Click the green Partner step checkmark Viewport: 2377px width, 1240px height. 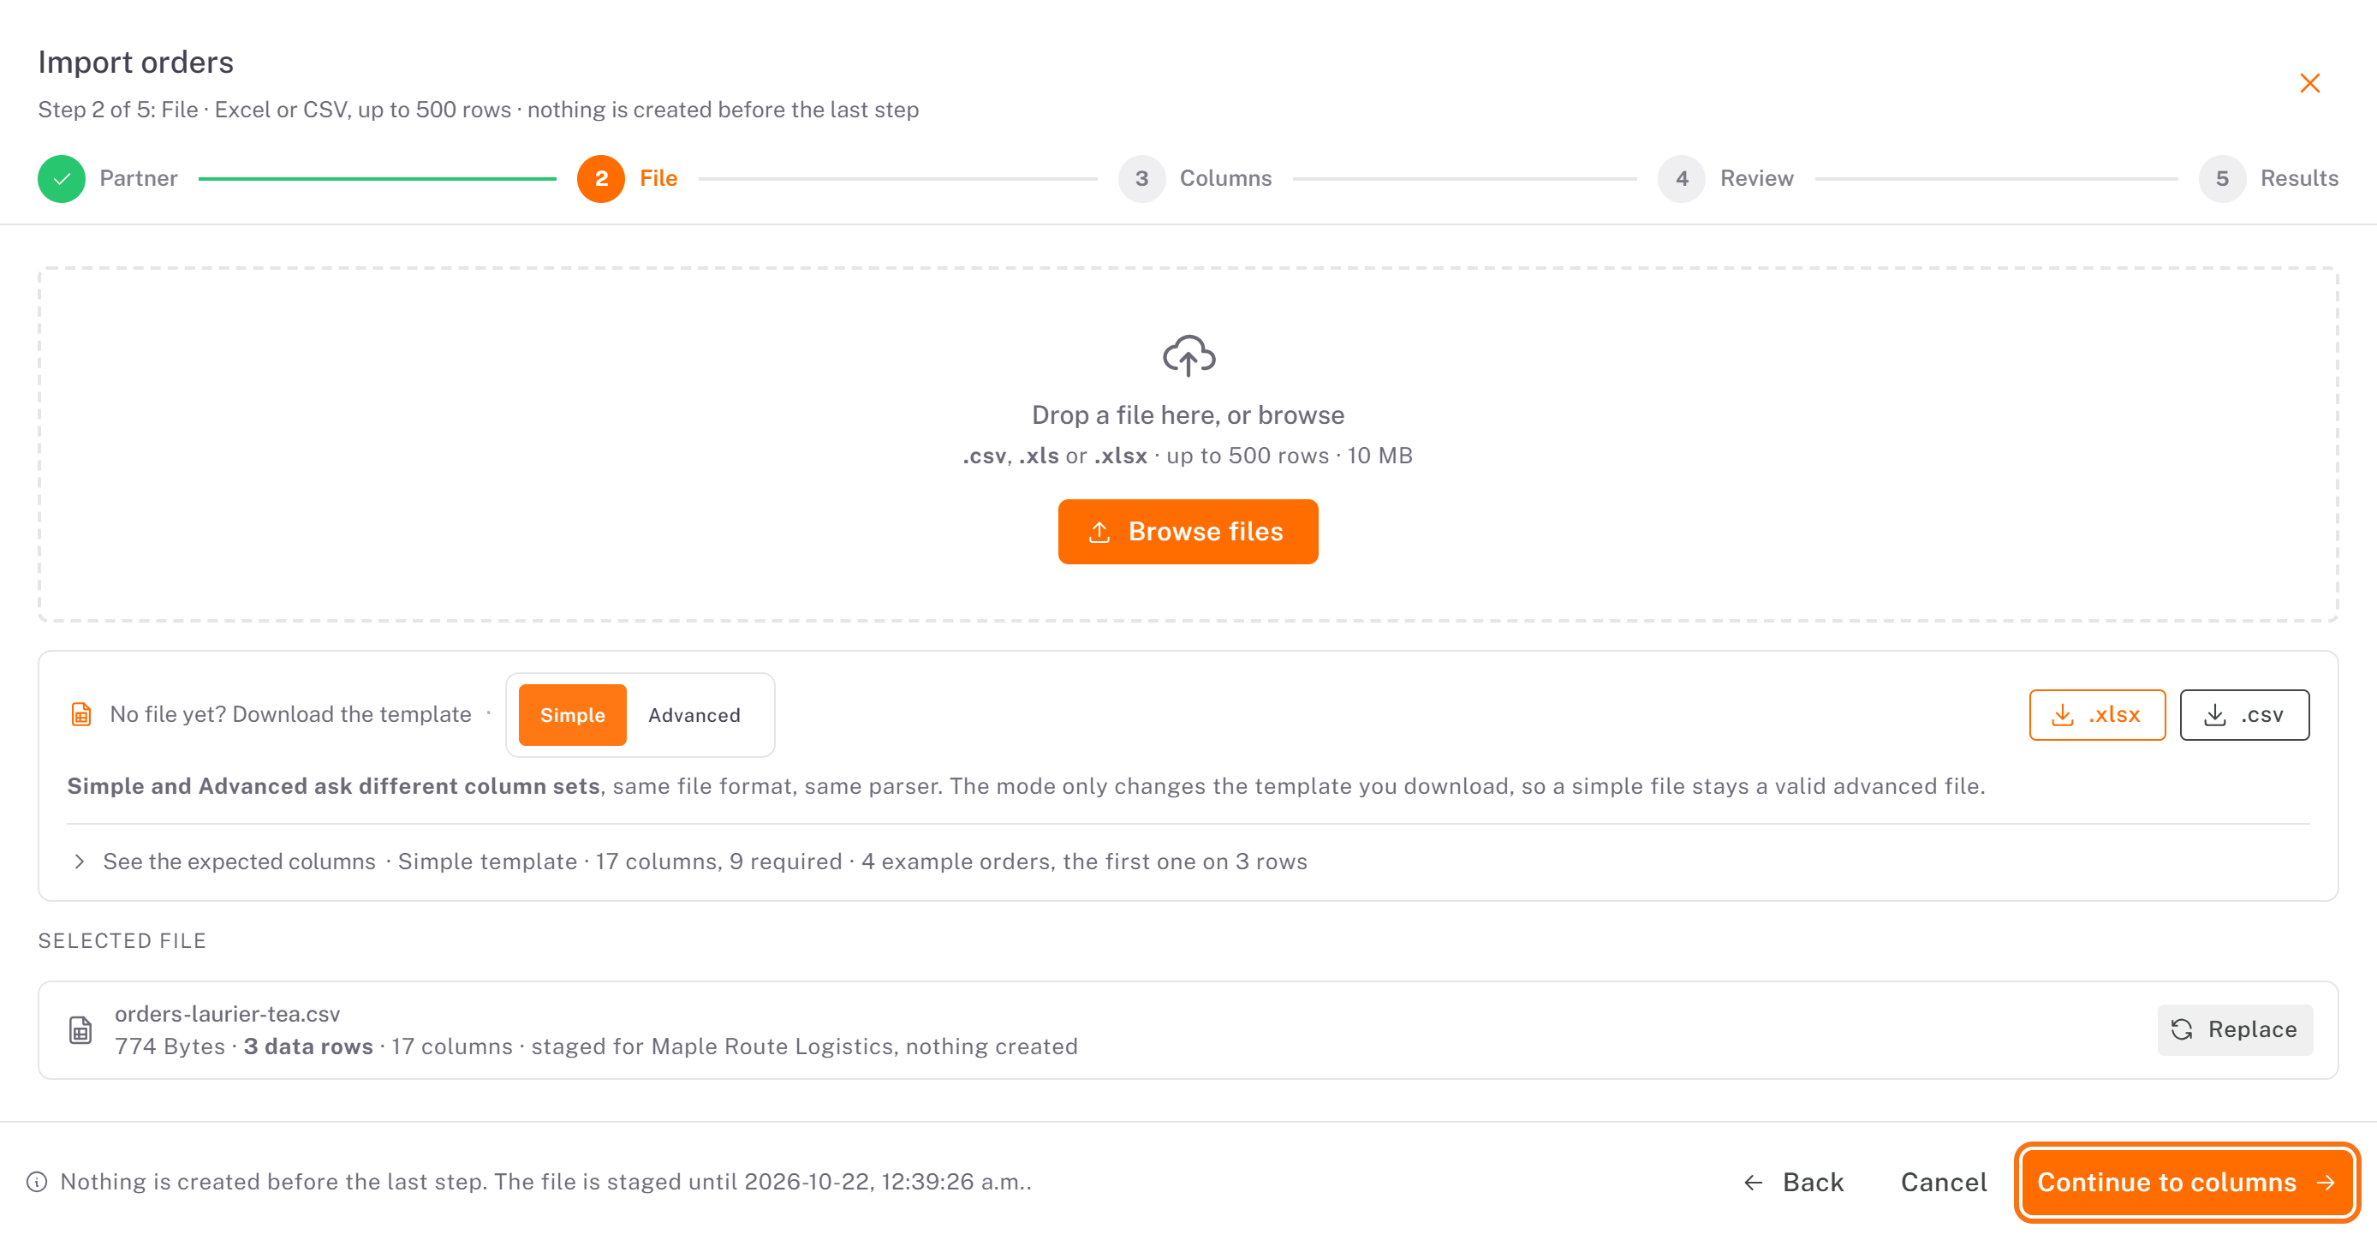click(62, 178)
